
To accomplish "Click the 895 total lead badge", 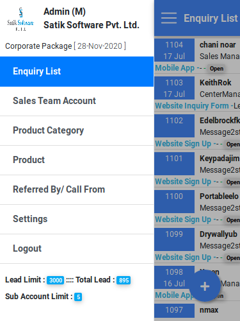I will (124, 280).
